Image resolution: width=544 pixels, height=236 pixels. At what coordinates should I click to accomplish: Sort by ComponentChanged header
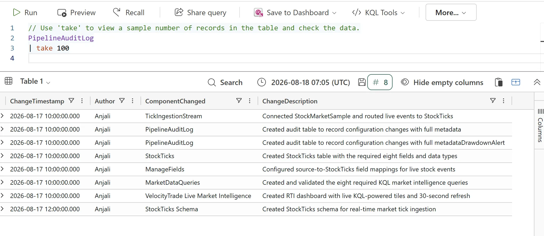(175, 101)
